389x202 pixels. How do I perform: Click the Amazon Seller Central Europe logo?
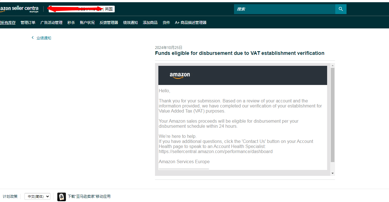19,9
